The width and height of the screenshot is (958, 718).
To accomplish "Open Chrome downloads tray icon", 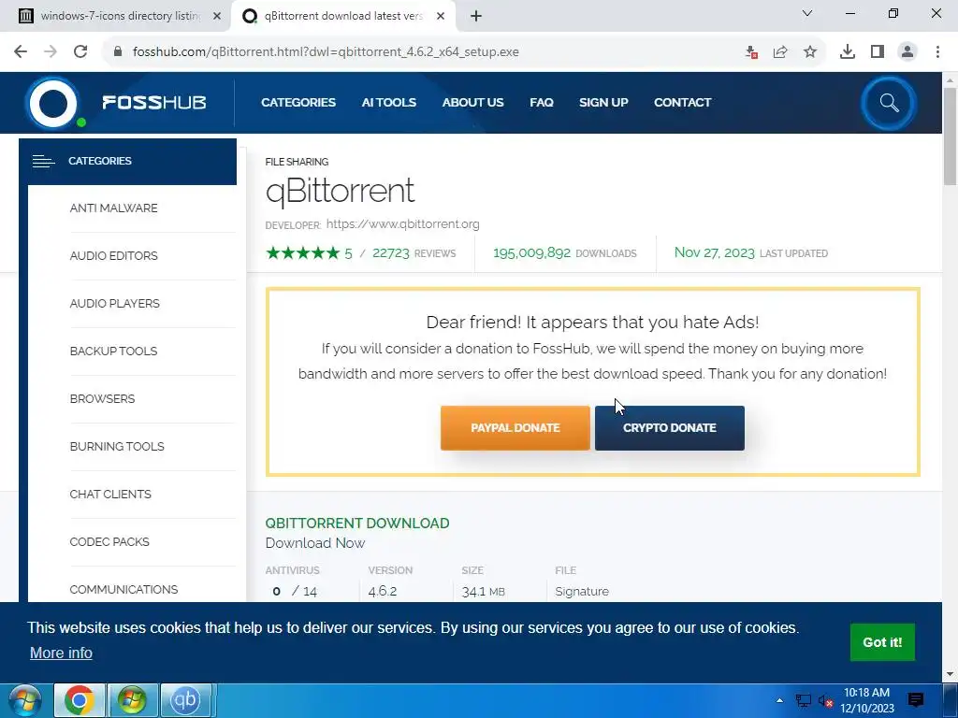I will point(848,52).
